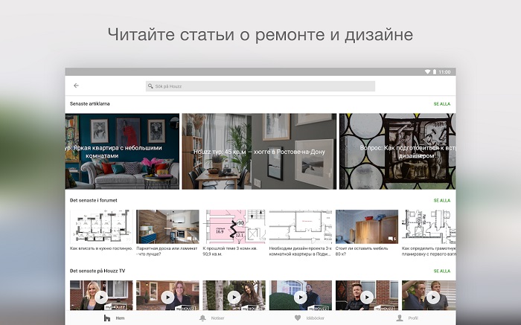The width and height of the screenshot is (521, 325).
Task: Open SE ALLA for Det senaste i forumet
Action: [441, 201]
